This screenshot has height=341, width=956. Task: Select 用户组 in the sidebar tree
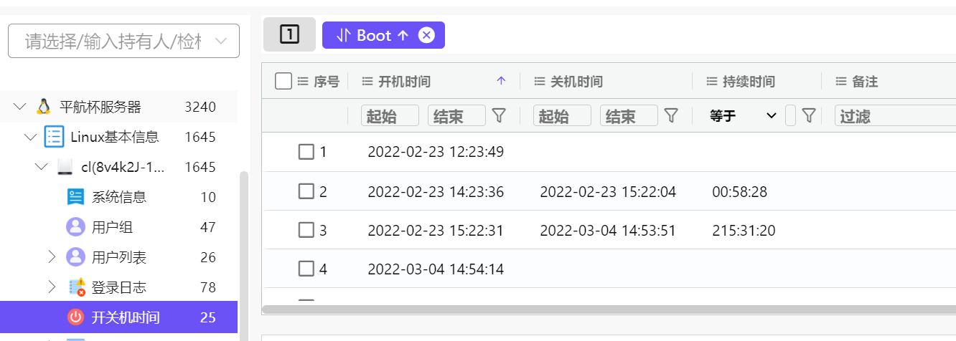coord(112,227)
